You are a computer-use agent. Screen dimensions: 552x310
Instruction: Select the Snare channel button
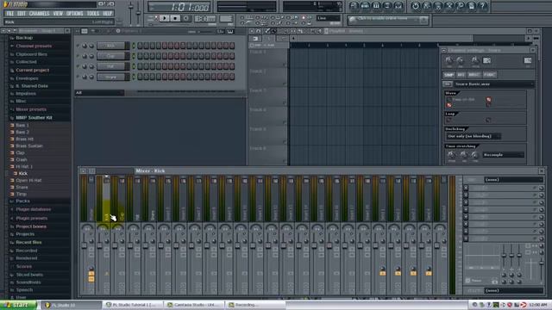coord(111,77)
